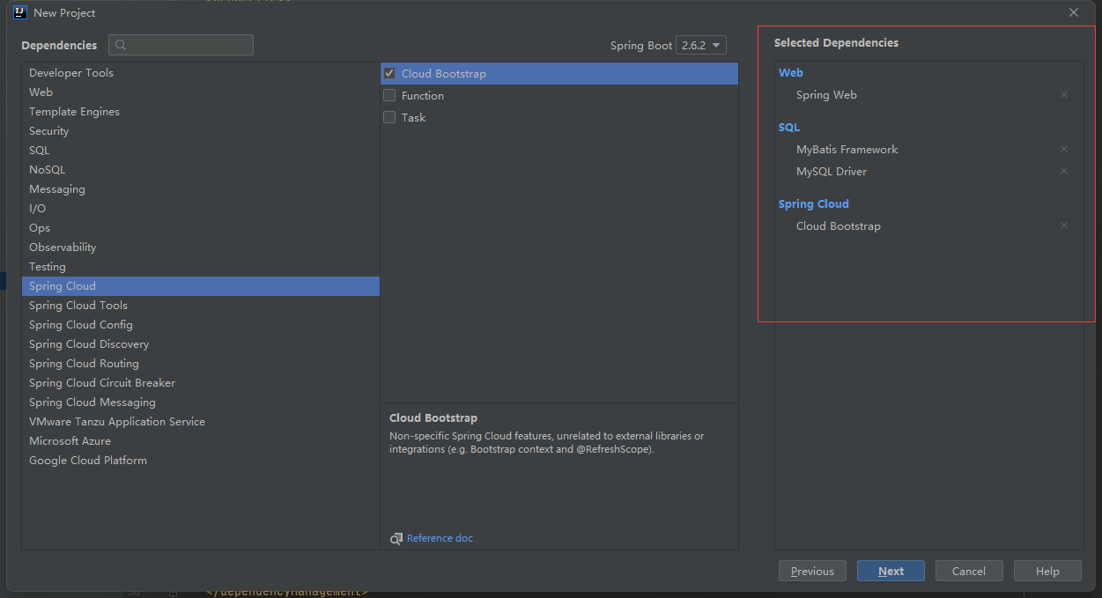Image resolution: width=1102 pixels, height=598 pixels.
Task: Remove MySQL Driver dependency
Action: [1063, 171]
